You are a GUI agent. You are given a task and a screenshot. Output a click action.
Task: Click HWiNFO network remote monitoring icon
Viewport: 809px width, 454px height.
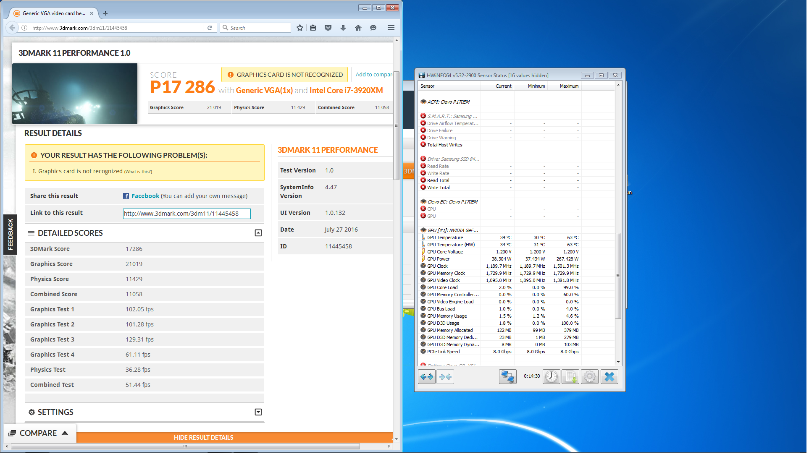pyautogui.click(x=509, y=378)
